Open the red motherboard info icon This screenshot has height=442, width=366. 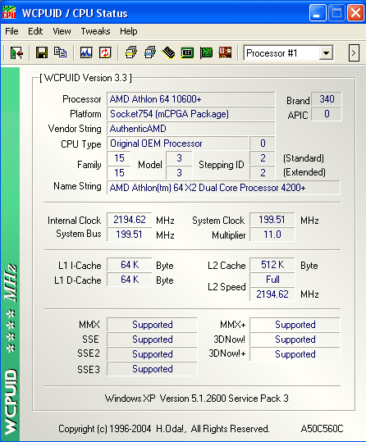(x=225, y=52)
